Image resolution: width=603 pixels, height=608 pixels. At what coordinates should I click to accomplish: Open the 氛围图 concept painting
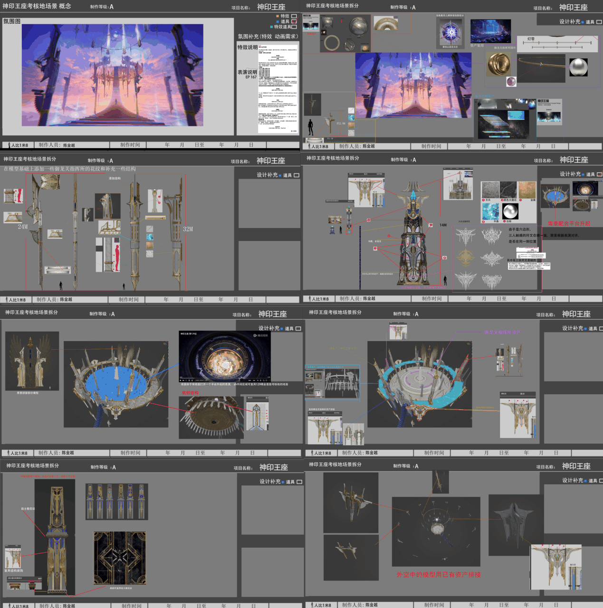point(113,75)
